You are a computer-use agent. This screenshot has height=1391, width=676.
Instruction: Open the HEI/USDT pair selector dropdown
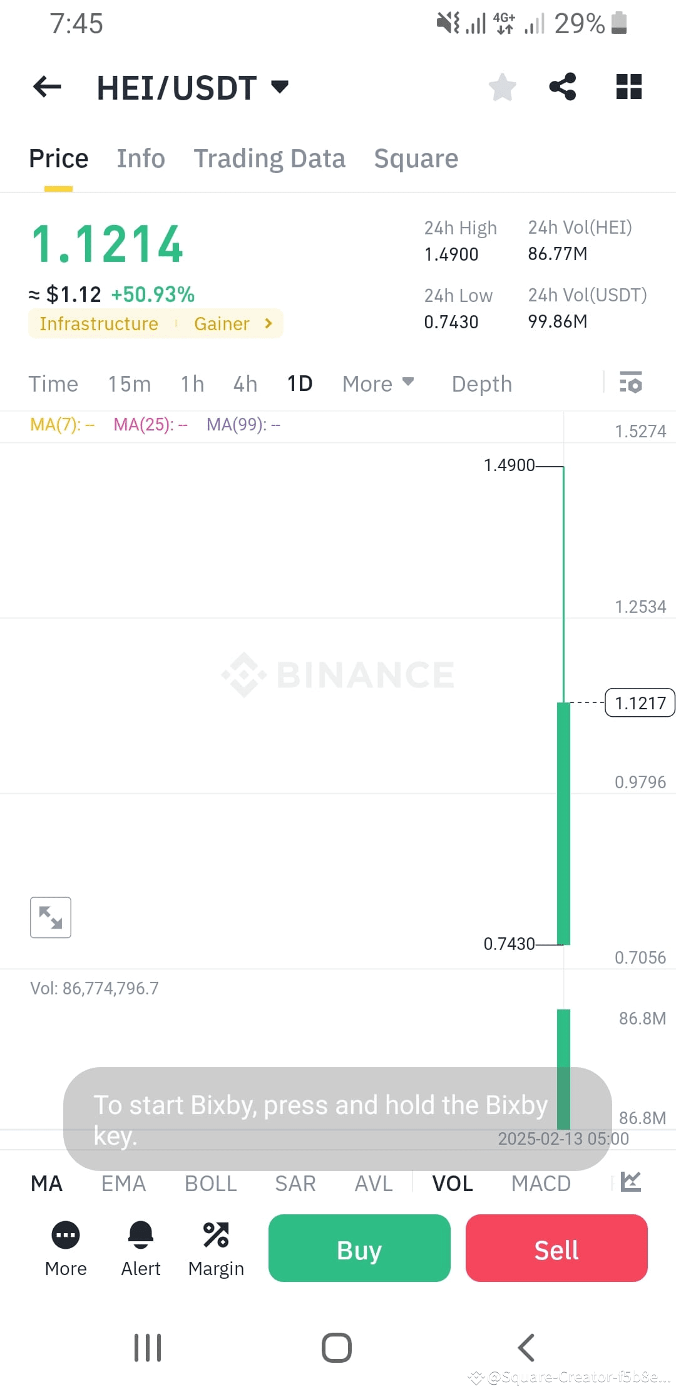[280, 87]
